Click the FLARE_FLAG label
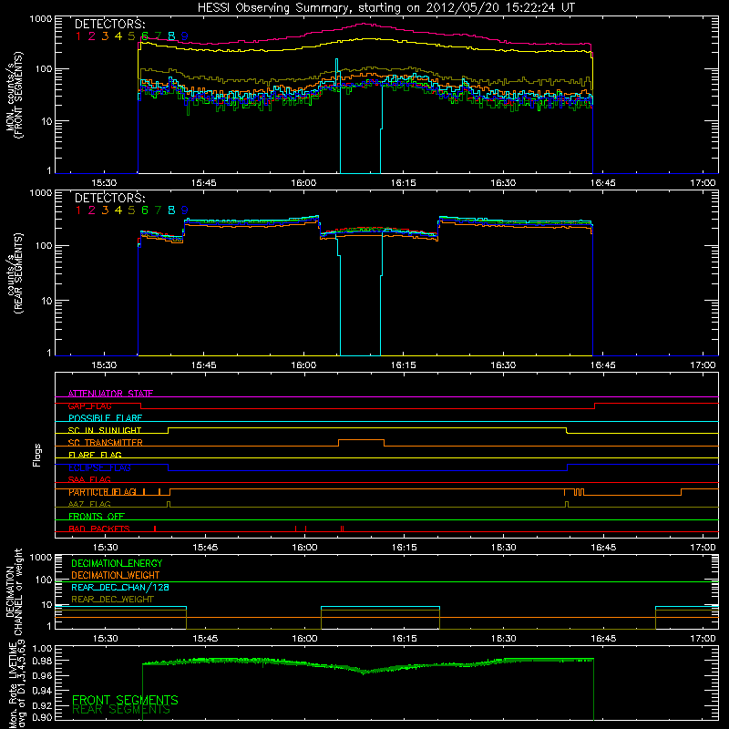729x729 pixels. [x=95, y=455]
